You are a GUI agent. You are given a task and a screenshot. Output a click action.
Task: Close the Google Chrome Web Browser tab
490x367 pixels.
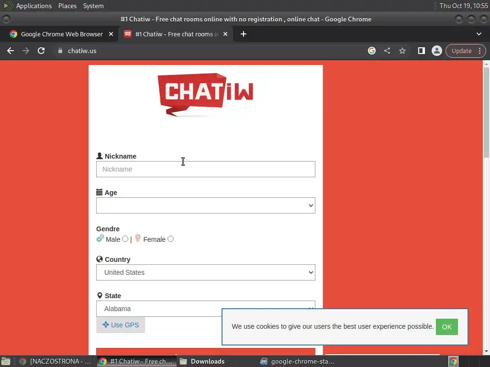111,34
